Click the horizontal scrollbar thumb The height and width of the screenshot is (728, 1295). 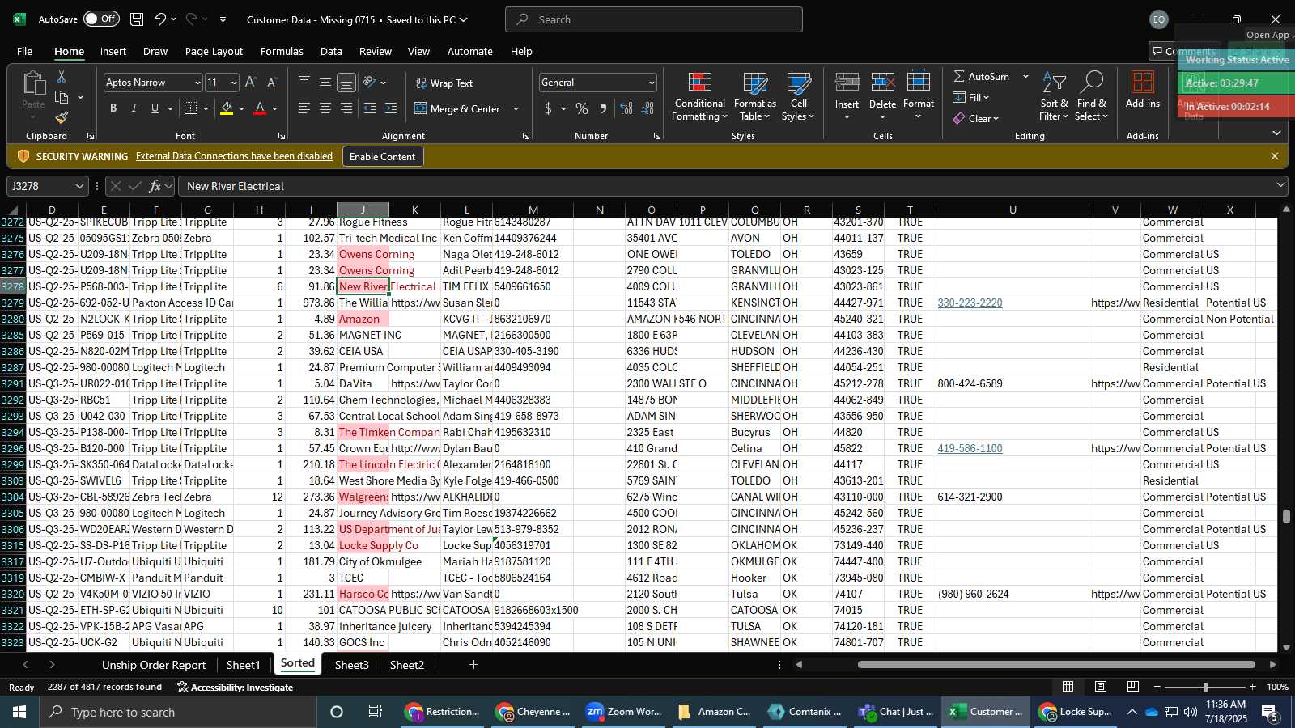(1056, 665)
